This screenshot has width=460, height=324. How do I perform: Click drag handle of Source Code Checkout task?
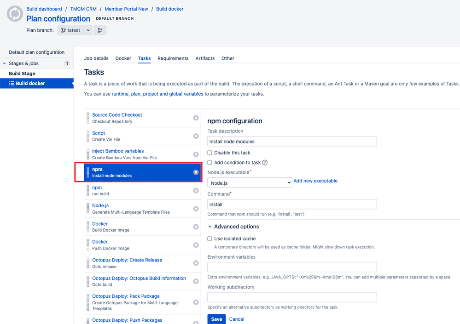pos(87,118)
